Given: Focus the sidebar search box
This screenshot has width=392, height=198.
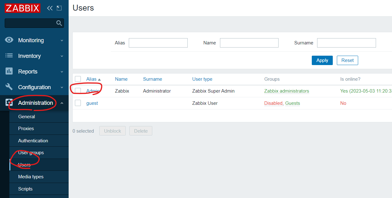Looking at the screenshot, I should [34, 23].
